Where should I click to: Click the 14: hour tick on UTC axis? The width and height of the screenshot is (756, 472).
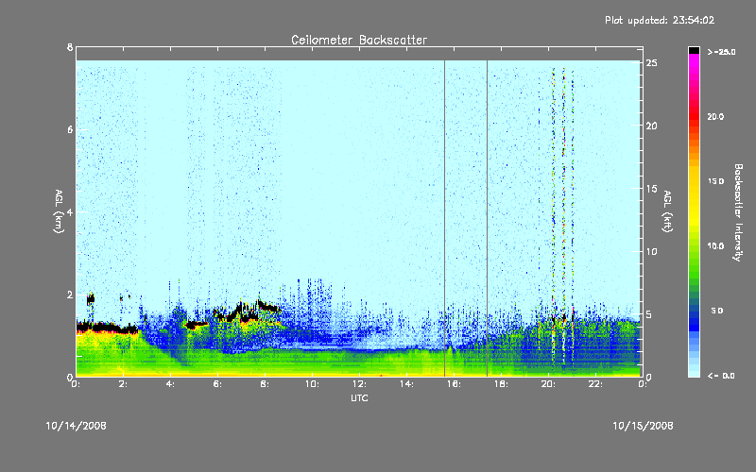tap(406, 384)
